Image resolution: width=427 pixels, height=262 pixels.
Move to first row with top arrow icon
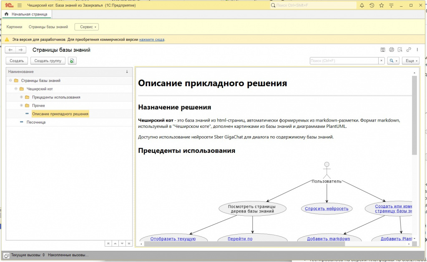pyautogui.click(x=108, y=243)
